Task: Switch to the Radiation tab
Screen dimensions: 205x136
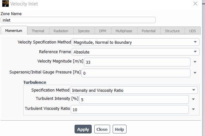Action: pyautogui.click(x=61, y=31)
